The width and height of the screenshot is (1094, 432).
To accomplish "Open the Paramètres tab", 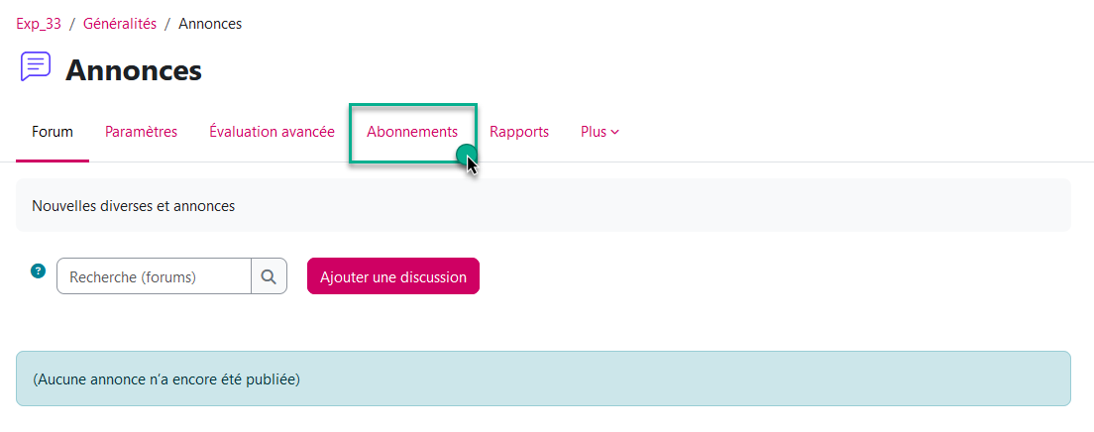I will (x=141, y=132).
